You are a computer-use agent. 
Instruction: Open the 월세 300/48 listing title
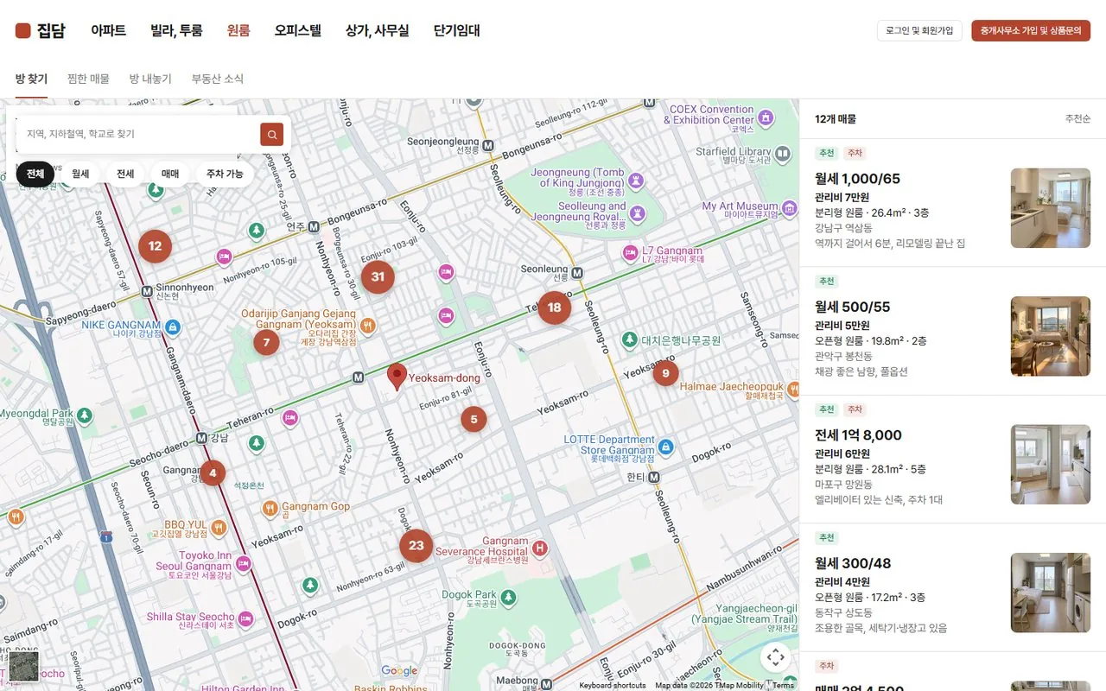[x=853, y=563]
